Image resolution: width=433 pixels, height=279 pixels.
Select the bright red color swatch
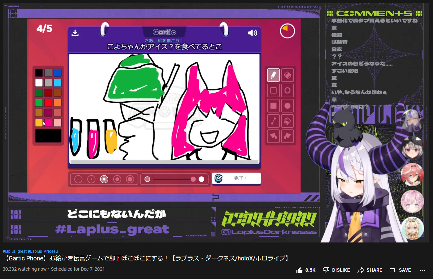pos(48,103)
